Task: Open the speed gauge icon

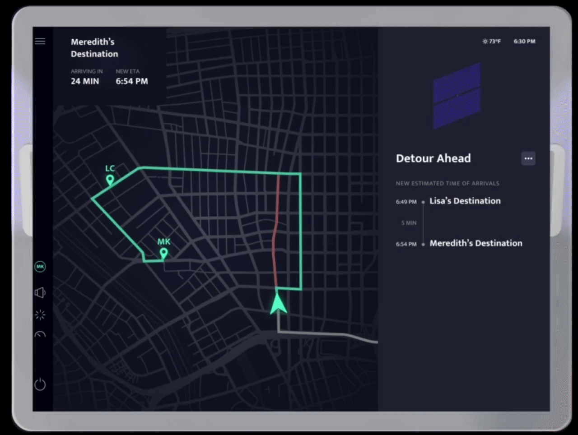Action: point(40,334)
